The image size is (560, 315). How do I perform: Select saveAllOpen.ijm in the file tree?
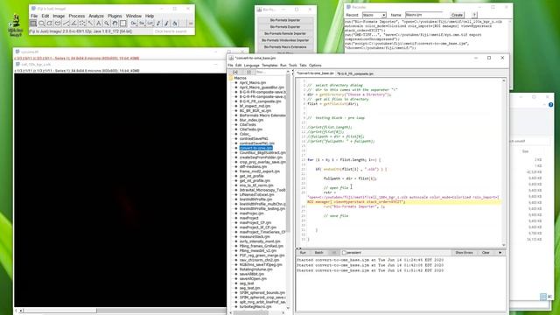tap(253, 278)
